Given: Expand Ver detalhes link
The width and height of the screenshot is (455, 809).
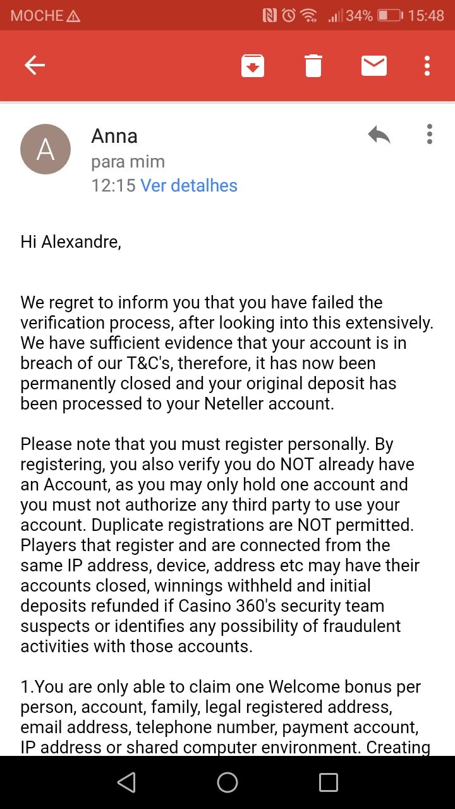Looking at the screenshot, I should [189, 186].
